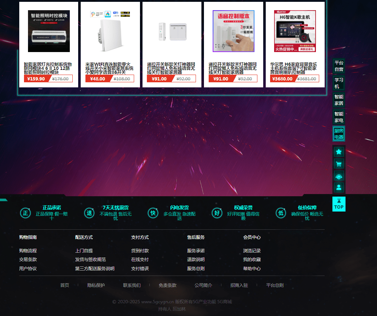Open 平台总则 in bottom navigation

click(x=275, y=285)
